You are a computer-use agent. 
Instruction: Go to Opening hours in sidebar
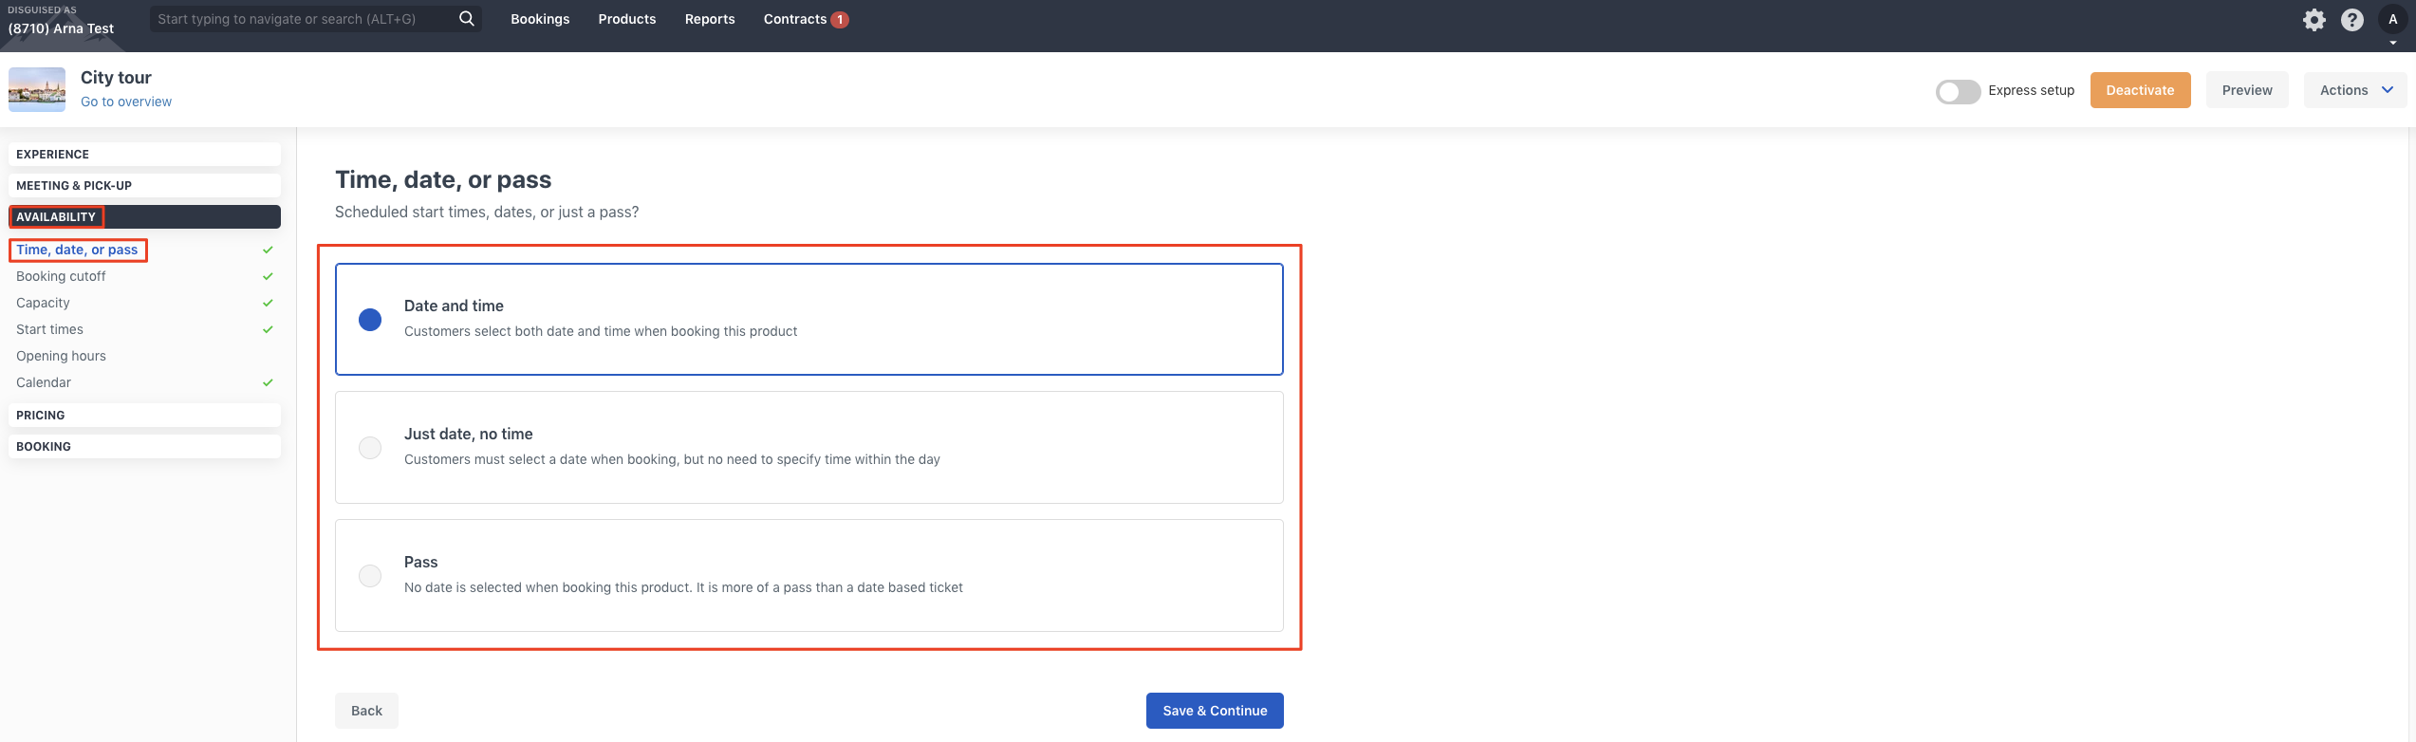tap(61, 356)
